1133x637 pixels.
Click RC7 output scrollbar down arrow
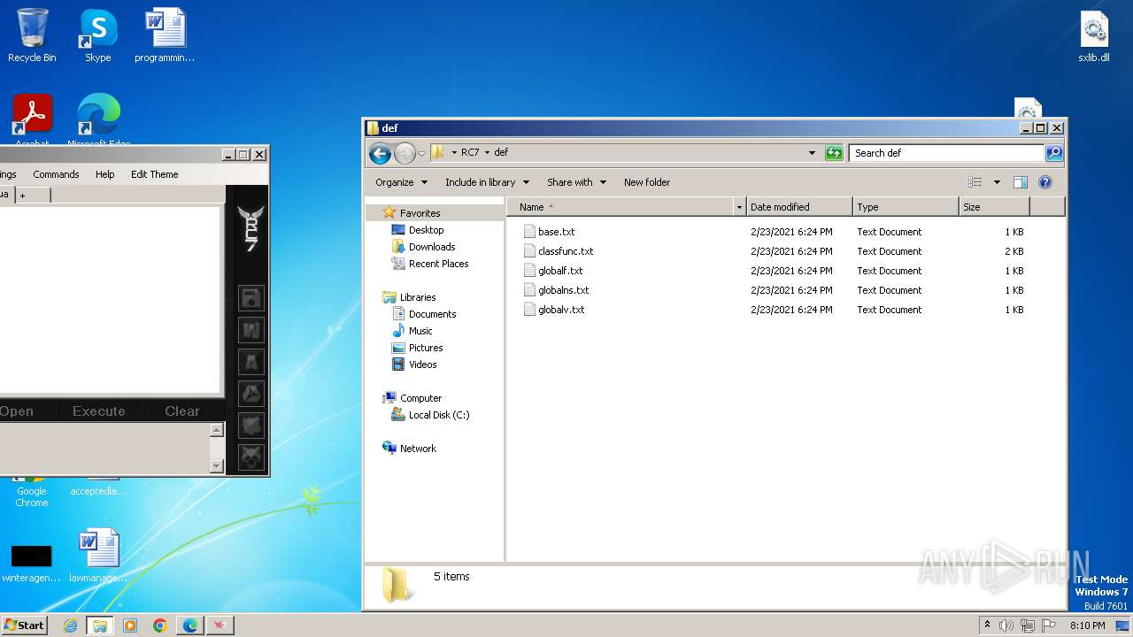217,465
